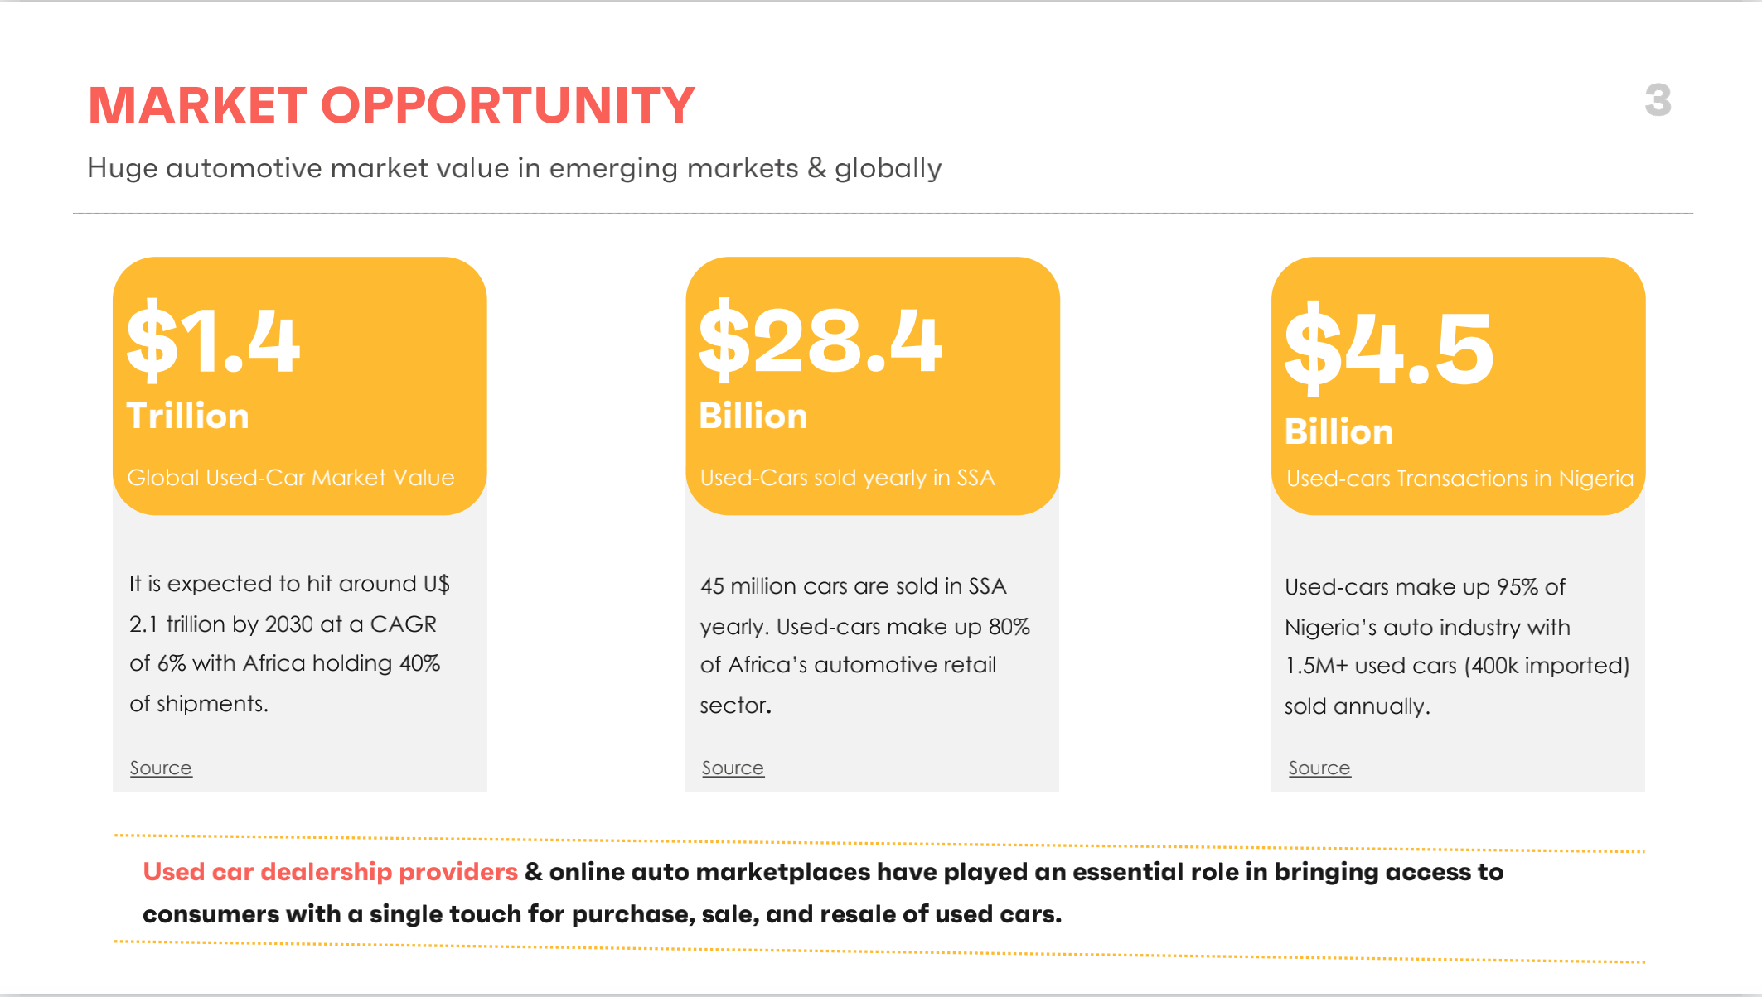
Task: Click the 'Used-cars Transactions in Nigeria' caption
Action: [x=1459, y=479]
